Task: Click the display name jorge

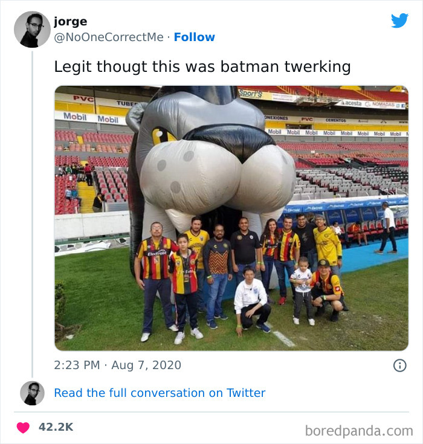Action: [x=71, y=22]
